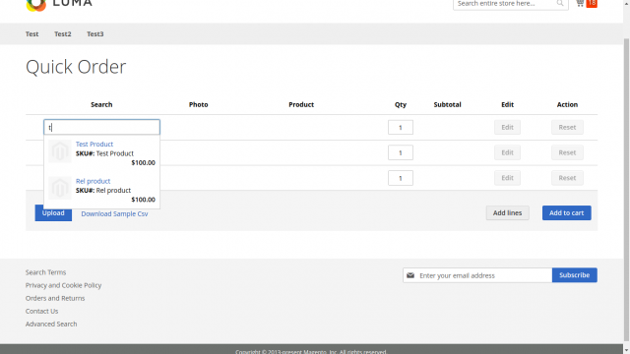
Task: Click the Subtotal column header
Action: tap(447, 105)
